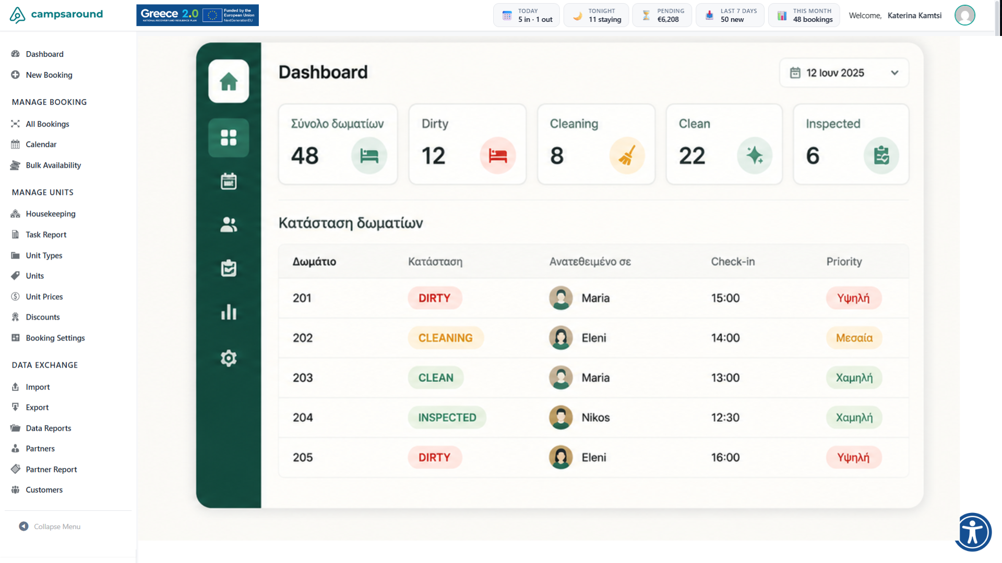Expand the 12 Ιουν 2025 date dropdown chevron
Image resolution: width=1002 pixels, height=563 pixels.
(x=894, y=73)
